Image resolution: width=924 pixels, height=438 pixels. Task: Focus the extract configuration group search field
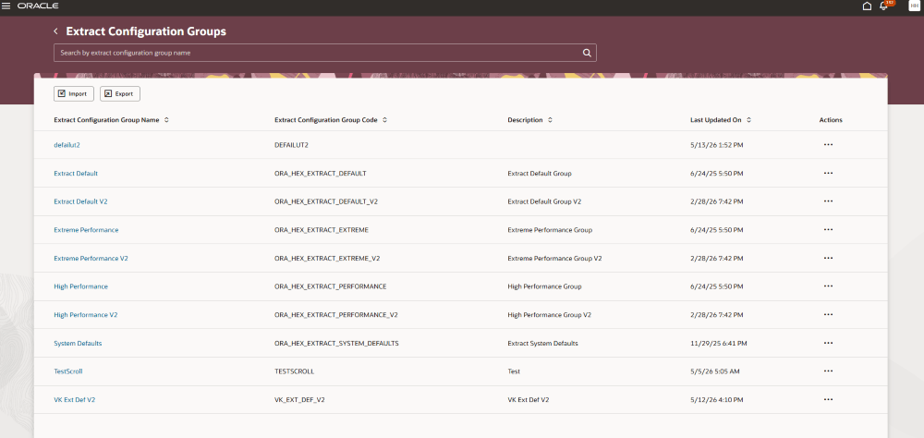pos(324,53)
